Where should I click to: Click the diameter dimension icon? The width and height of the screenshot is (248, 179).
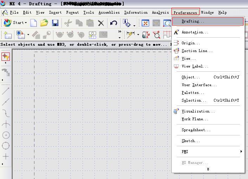(x=157, y=35)
